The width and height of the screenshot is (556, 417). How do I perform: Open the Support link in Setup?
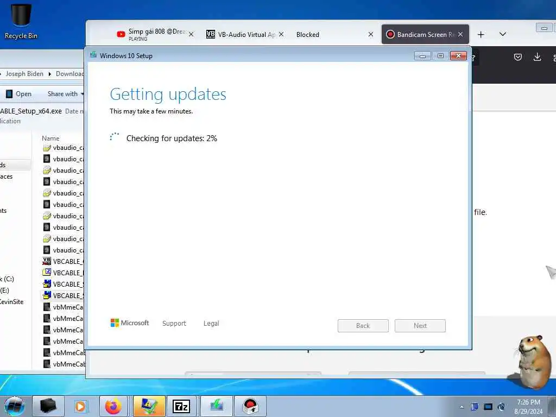click(x=174, y=324)
